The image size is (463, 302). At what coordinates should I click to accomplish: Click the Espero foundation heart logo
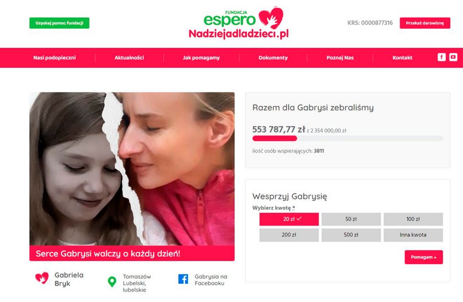pyautogui.click(x=271, y=18)
